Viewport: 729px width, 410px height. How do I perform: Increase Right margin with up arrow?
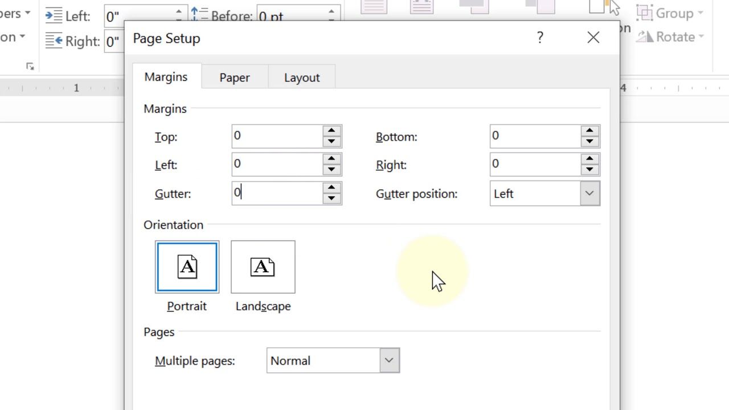click(589, 159)
